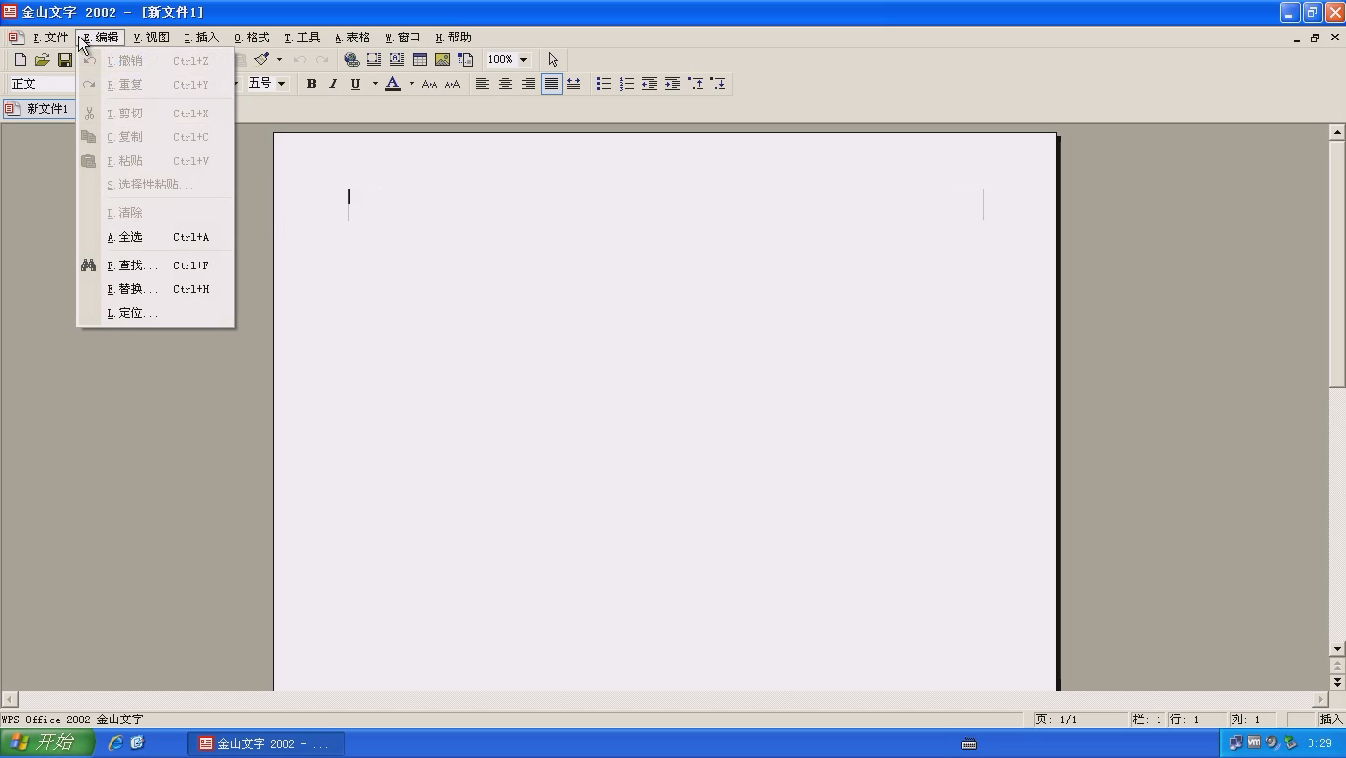Open the volume tray icon
Screen dimensions: 1346x758
(x=1272, y=743)
